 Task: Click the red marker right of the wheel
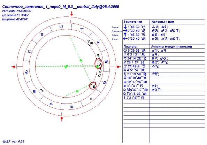[119, 67]
